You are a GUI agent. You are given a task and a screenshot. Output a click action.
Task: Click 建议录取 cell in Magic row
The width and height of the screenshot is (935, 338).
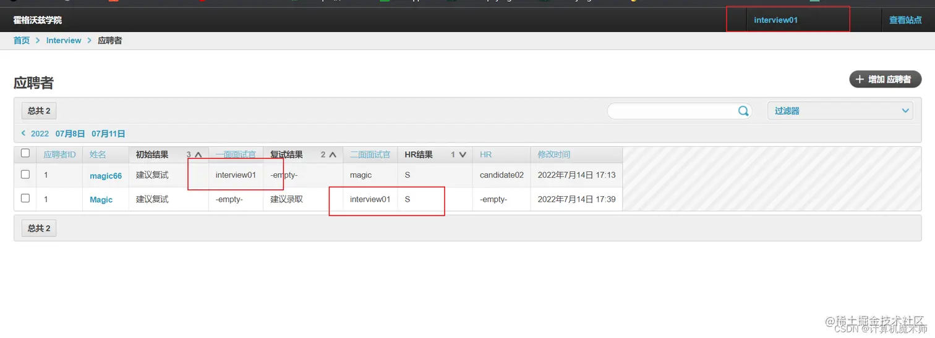pos(286,199)
